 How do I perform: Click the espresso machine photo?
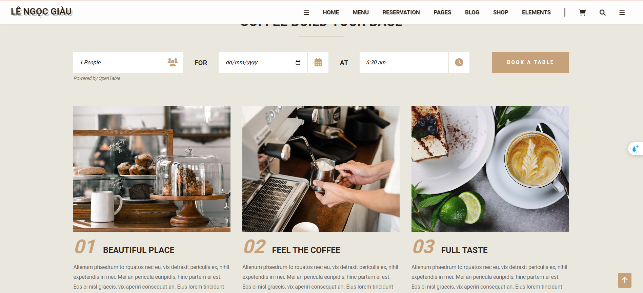click(x=321, y=169)
